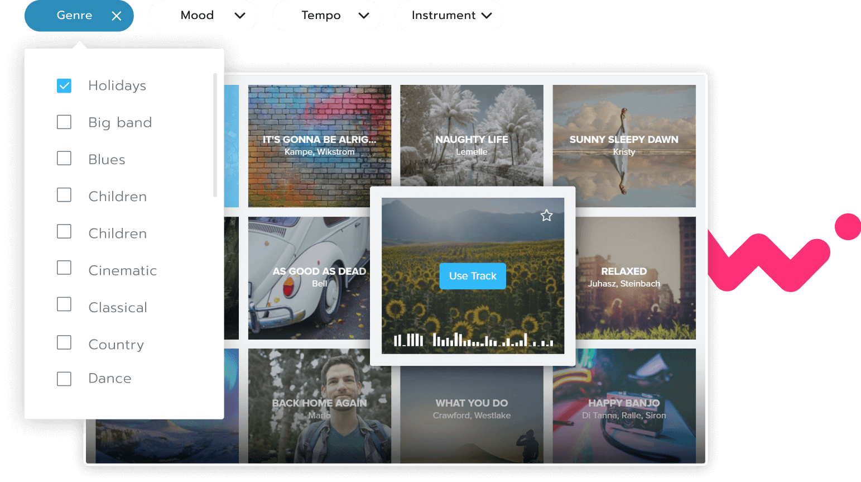
Task: Enable the Big band checkbox
Action: tap(64, 122)
